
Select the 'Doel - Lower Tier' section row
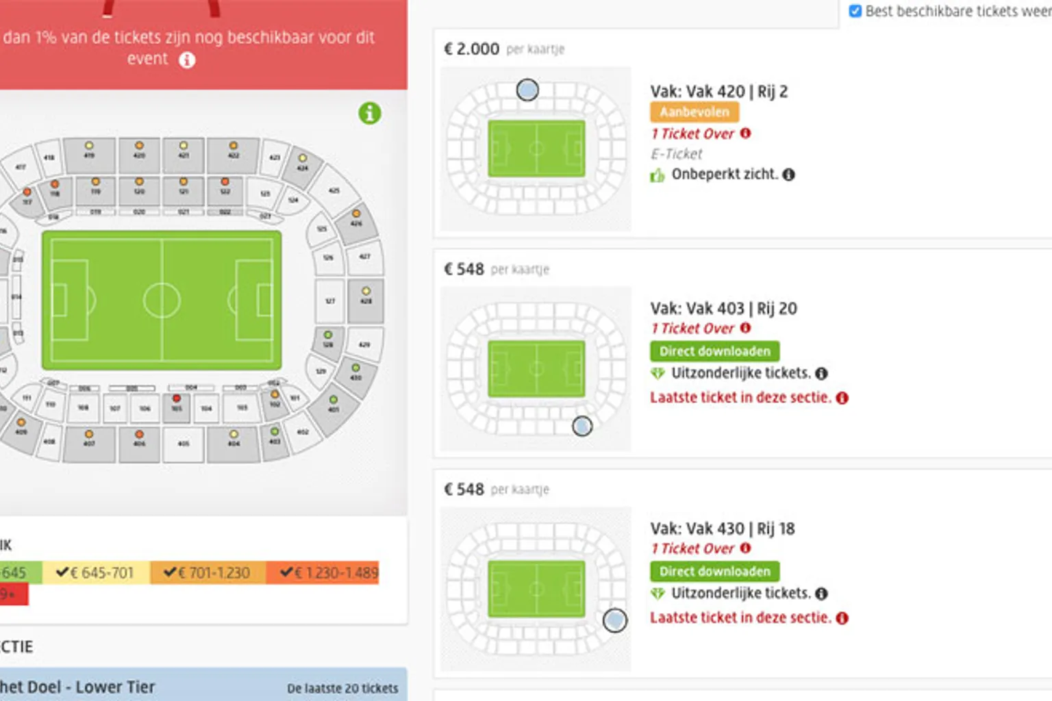pos(199,687)
